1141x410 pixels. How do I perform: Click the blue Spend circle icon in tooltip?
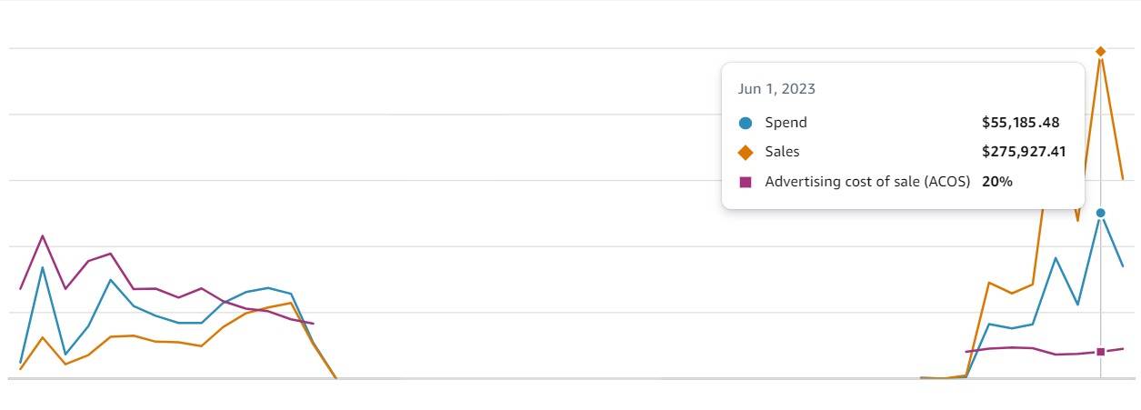(x=746, y=123)
